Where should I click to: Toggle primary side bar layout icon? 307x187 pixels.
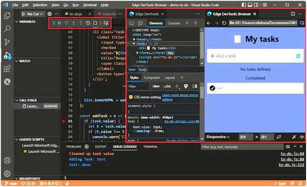click(x=244, y=5)
